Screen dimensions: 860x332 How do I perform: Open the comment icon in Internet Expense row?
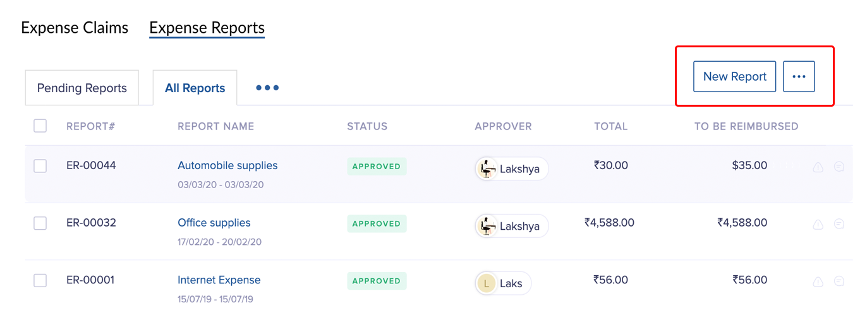839,282
